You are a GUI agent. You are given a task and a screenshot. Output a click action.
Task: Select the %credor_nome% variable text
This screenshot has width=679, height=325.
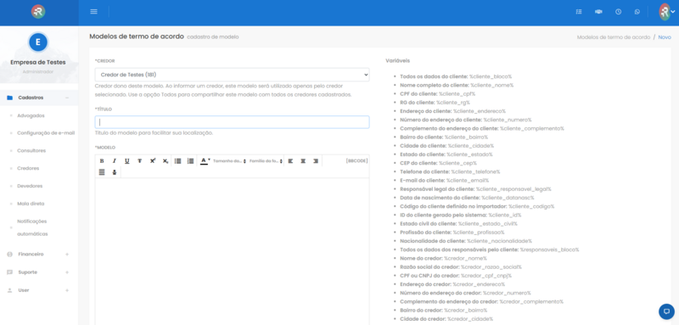pos(465,258)
